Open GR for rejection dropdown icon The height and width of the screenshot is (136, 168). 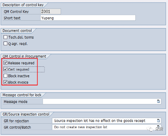tap(158, 121)
